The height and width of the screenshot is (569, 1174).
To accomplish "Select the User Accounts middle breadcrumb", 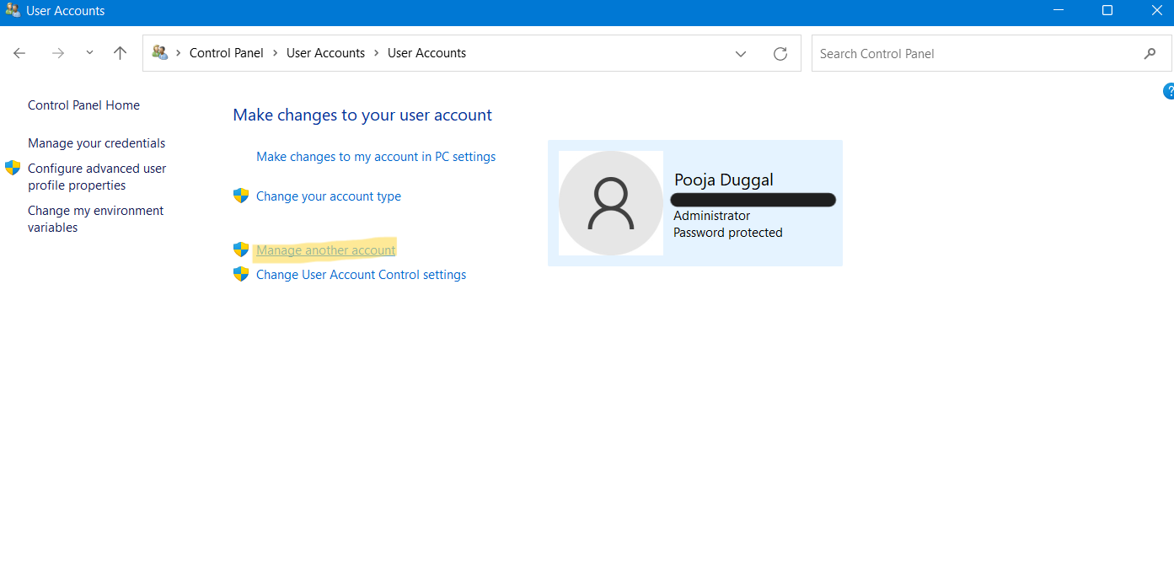I will tap(325, 53).
